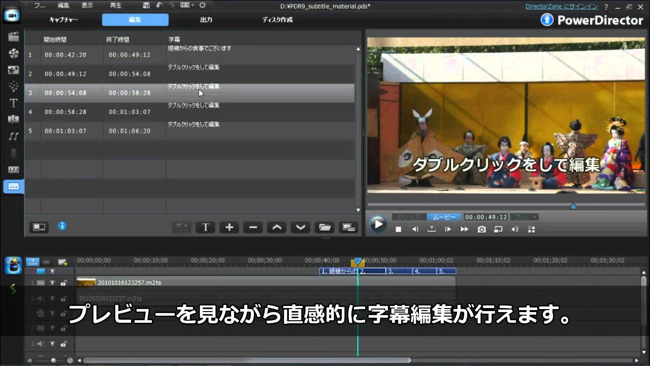The width and height of the screenshot is (650, 366).
Task: Select the timeline view button
Action: pyautogui.click(x=32, y=262)
